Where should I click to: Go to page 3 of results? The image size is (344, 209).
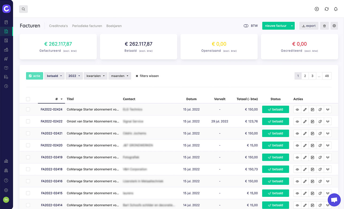coord(312,76)
